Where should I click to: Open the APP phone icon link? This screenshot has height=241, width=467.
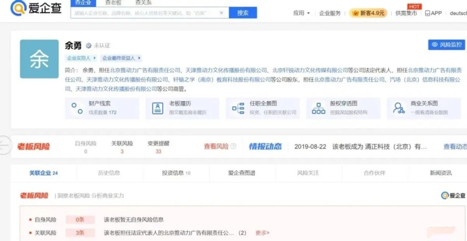point(428,13)
